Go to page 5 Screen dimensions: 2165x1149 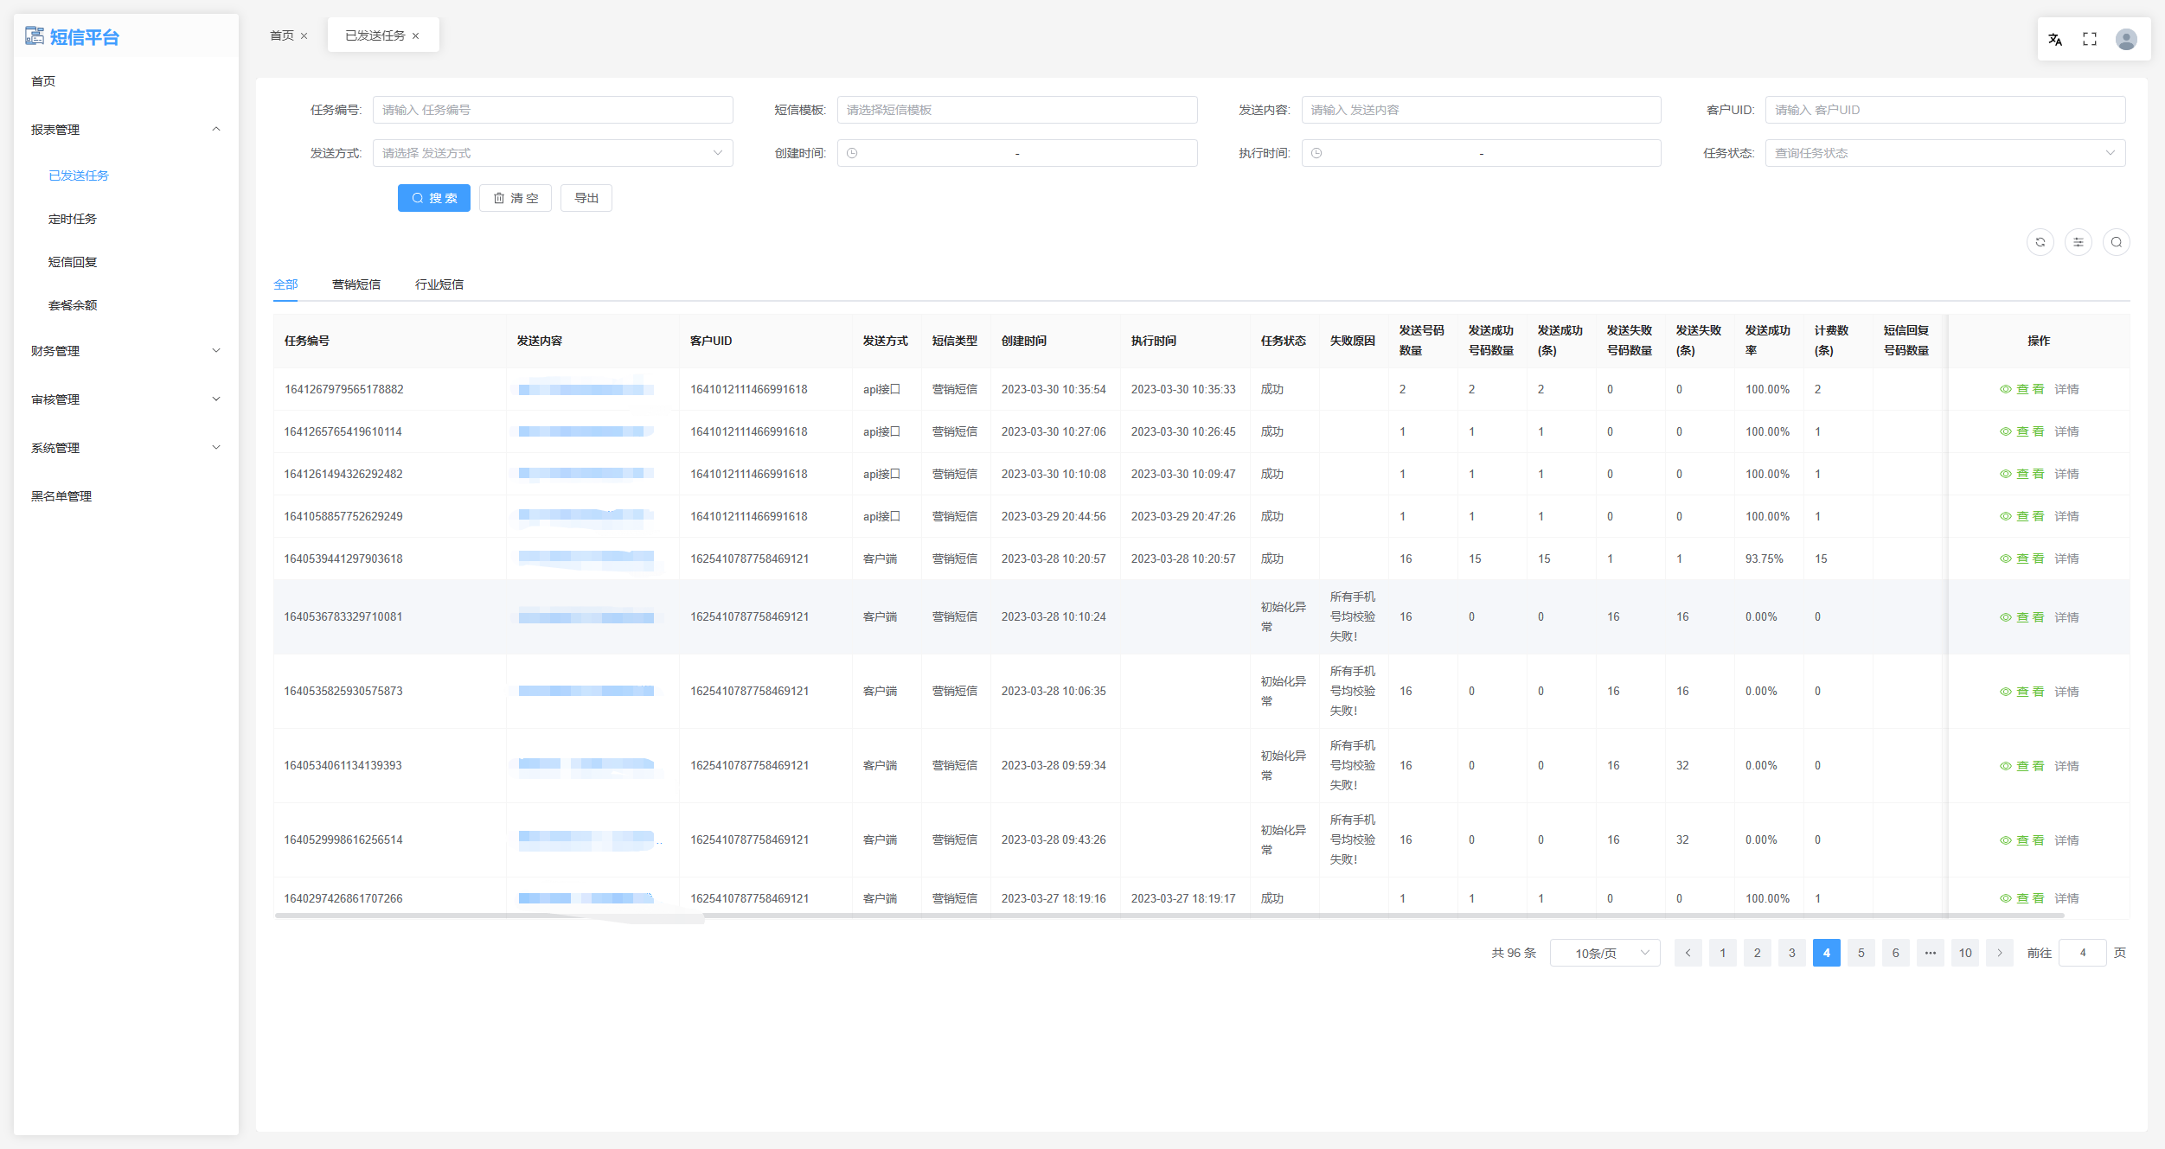1861,953
